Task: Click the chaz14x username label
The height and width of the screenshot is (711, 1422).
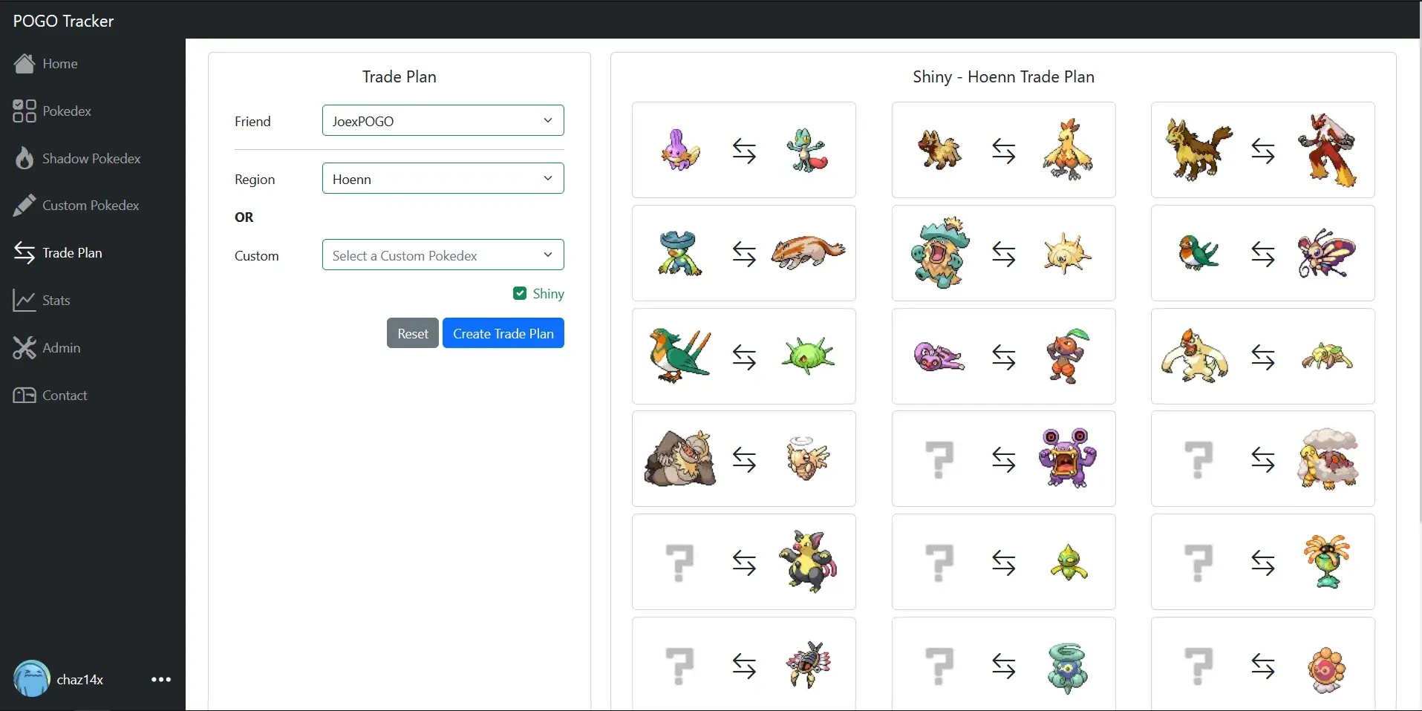Action: pos(80,679)
